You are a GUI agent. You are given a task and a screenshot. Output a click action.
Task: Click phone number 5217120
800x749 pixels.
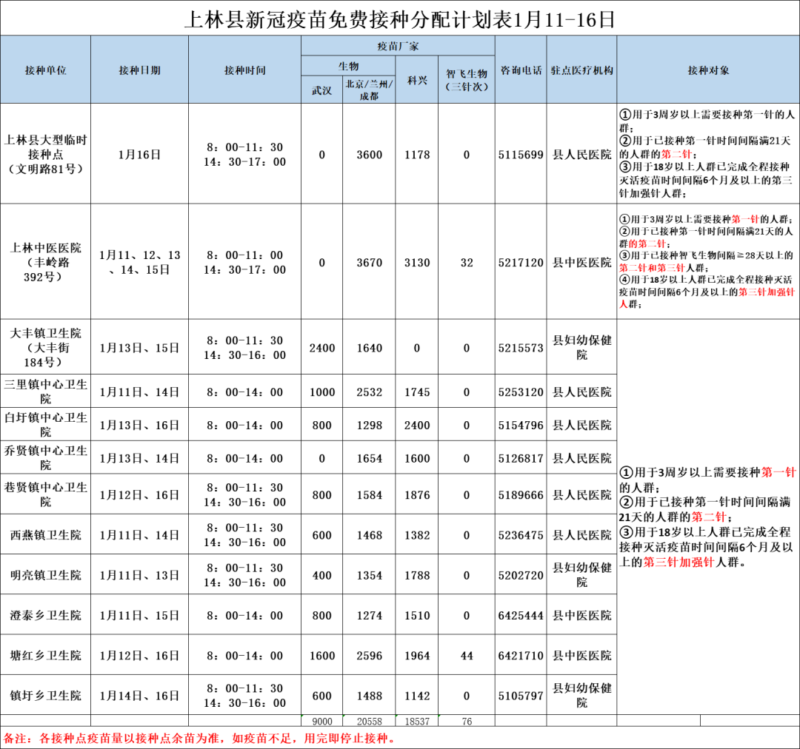tap(521, 262)
